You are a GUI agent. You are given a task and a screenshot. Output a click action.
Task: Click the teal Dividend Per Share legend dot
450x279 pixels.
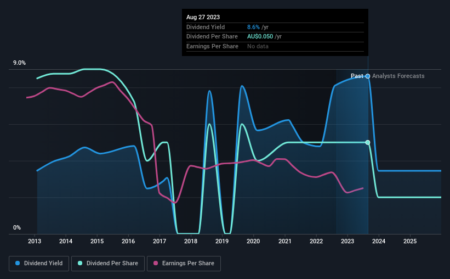(80, 263)
